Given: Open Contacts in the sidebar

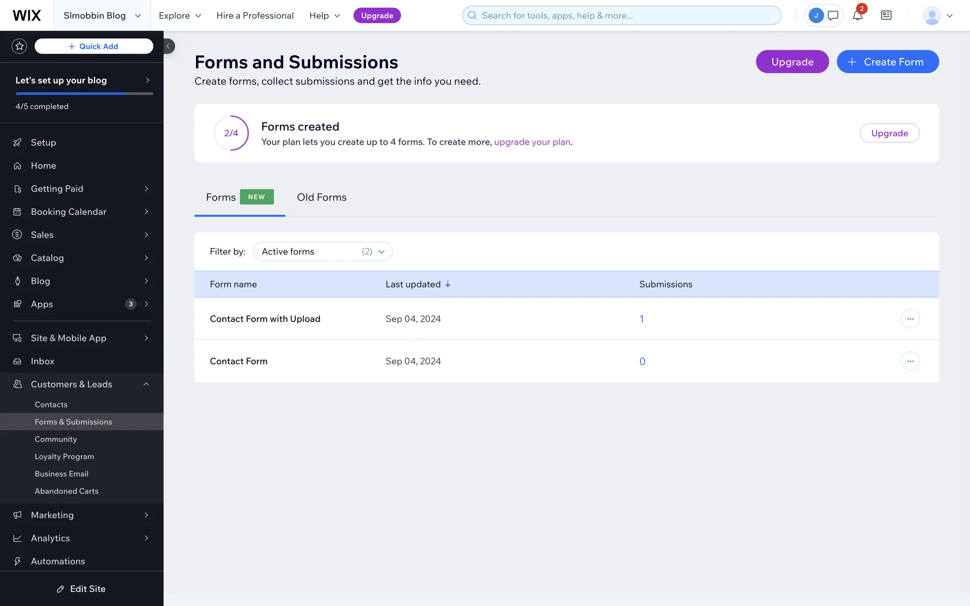Looking at the screenshot, I should (51, 405).
